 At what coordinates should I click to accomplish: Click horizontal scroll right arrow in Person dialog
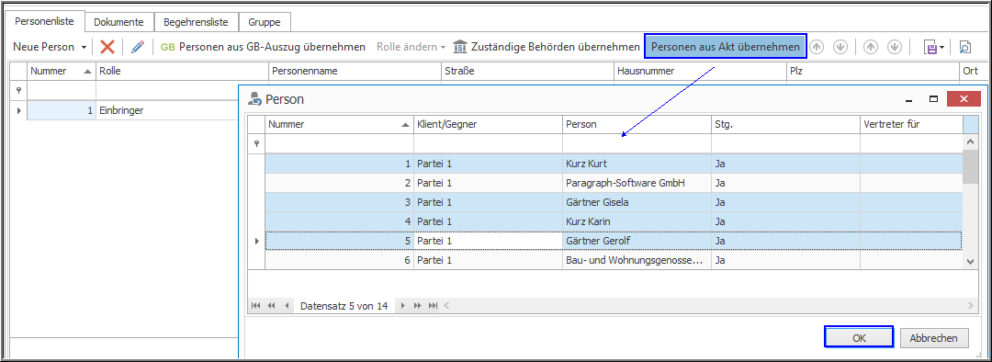[x=970, y=306]
